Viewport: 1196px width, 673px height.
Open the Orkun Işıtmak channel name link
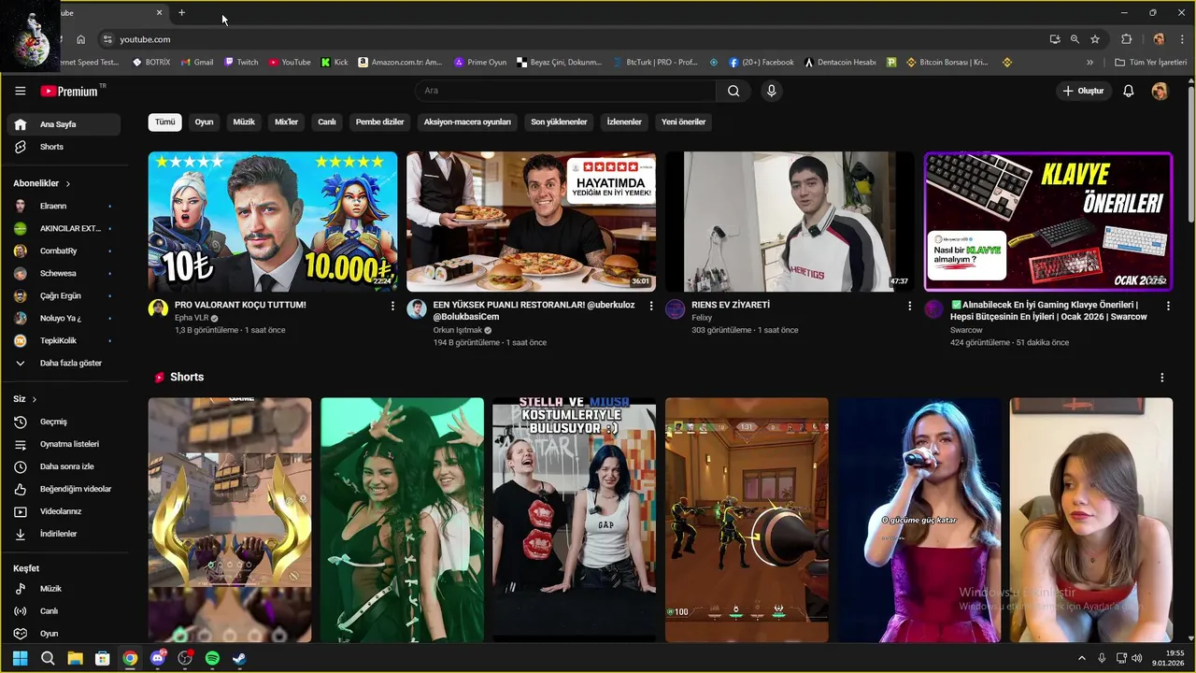coord(458,330)
